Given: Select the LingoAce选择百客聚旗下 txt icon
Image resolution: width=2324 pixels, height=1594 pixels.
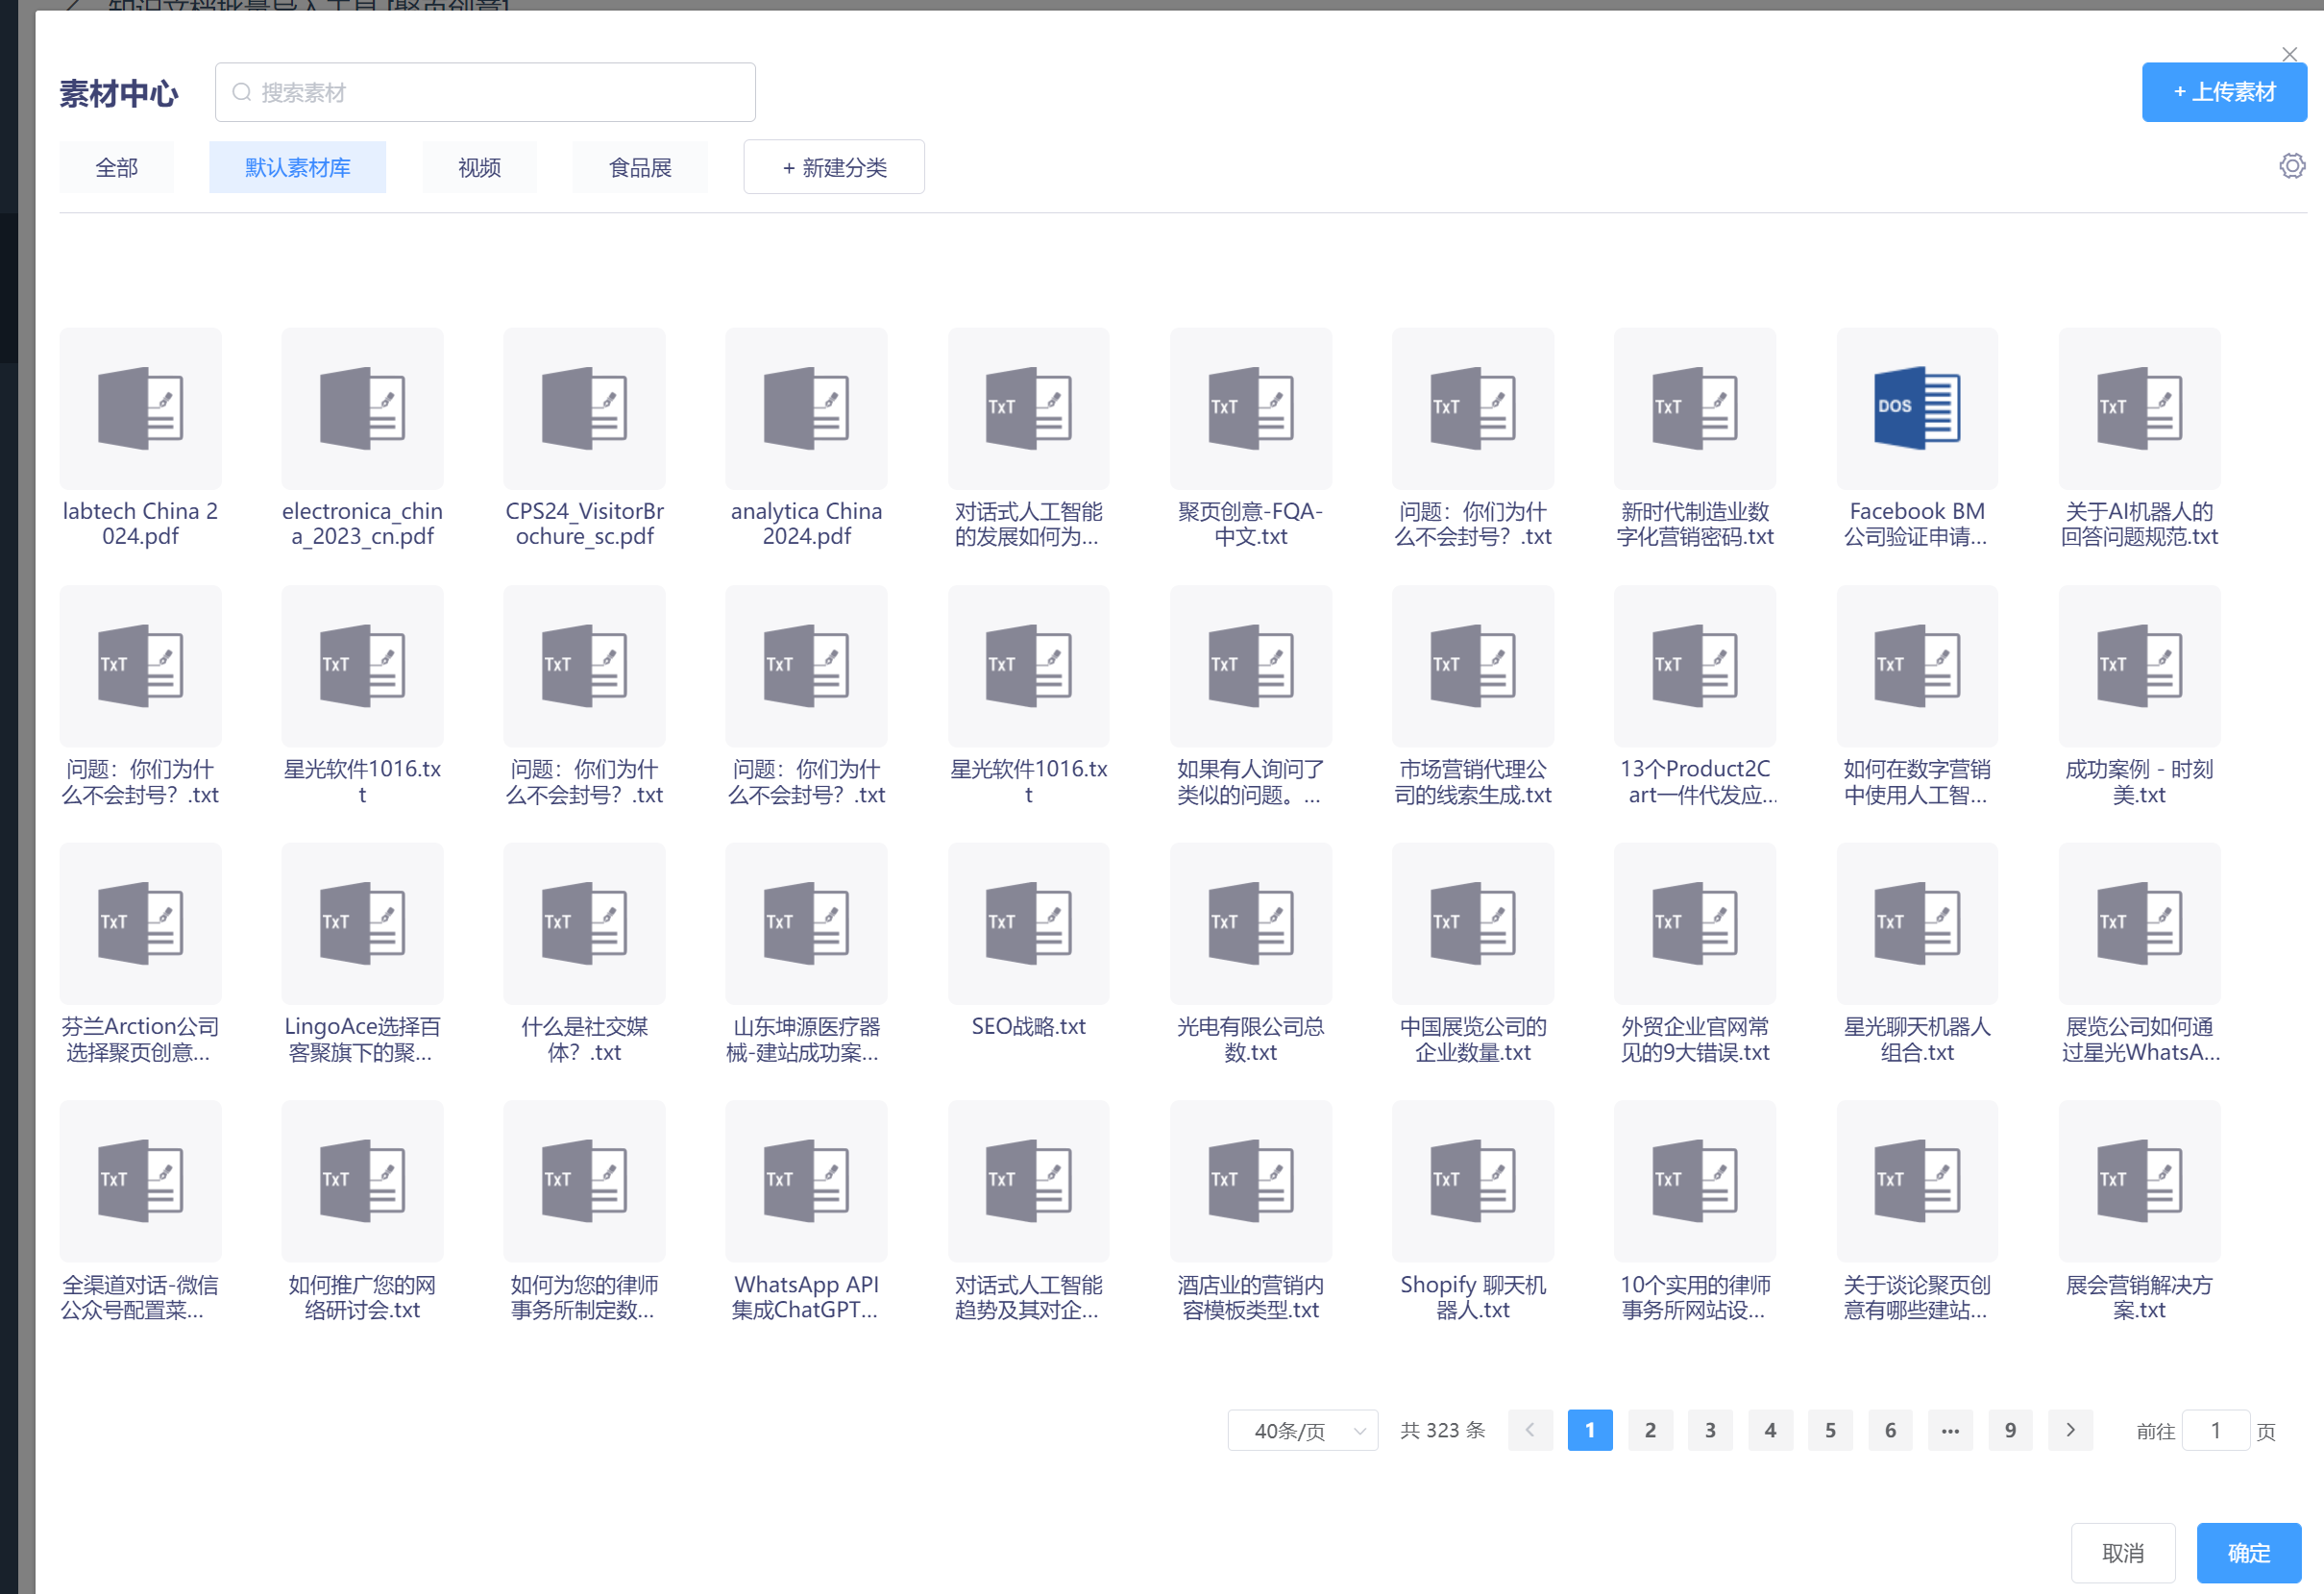Looking at the screenshot, I should [x=362, y=923].
